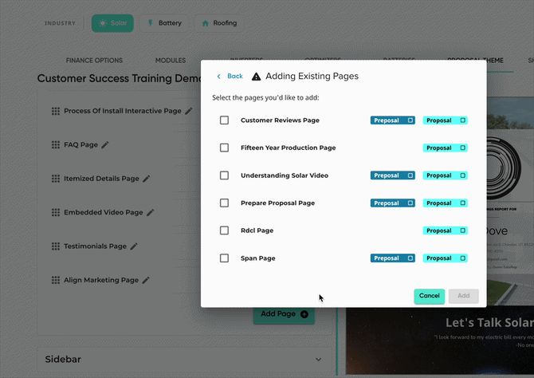534x378 pixels.
Task: Edit pencil for Process Of Install Interactive Page
Action: click(189, 111)
